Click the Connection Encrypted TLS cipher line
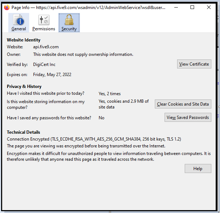This screenshot has width=220, height=213. 94,139
